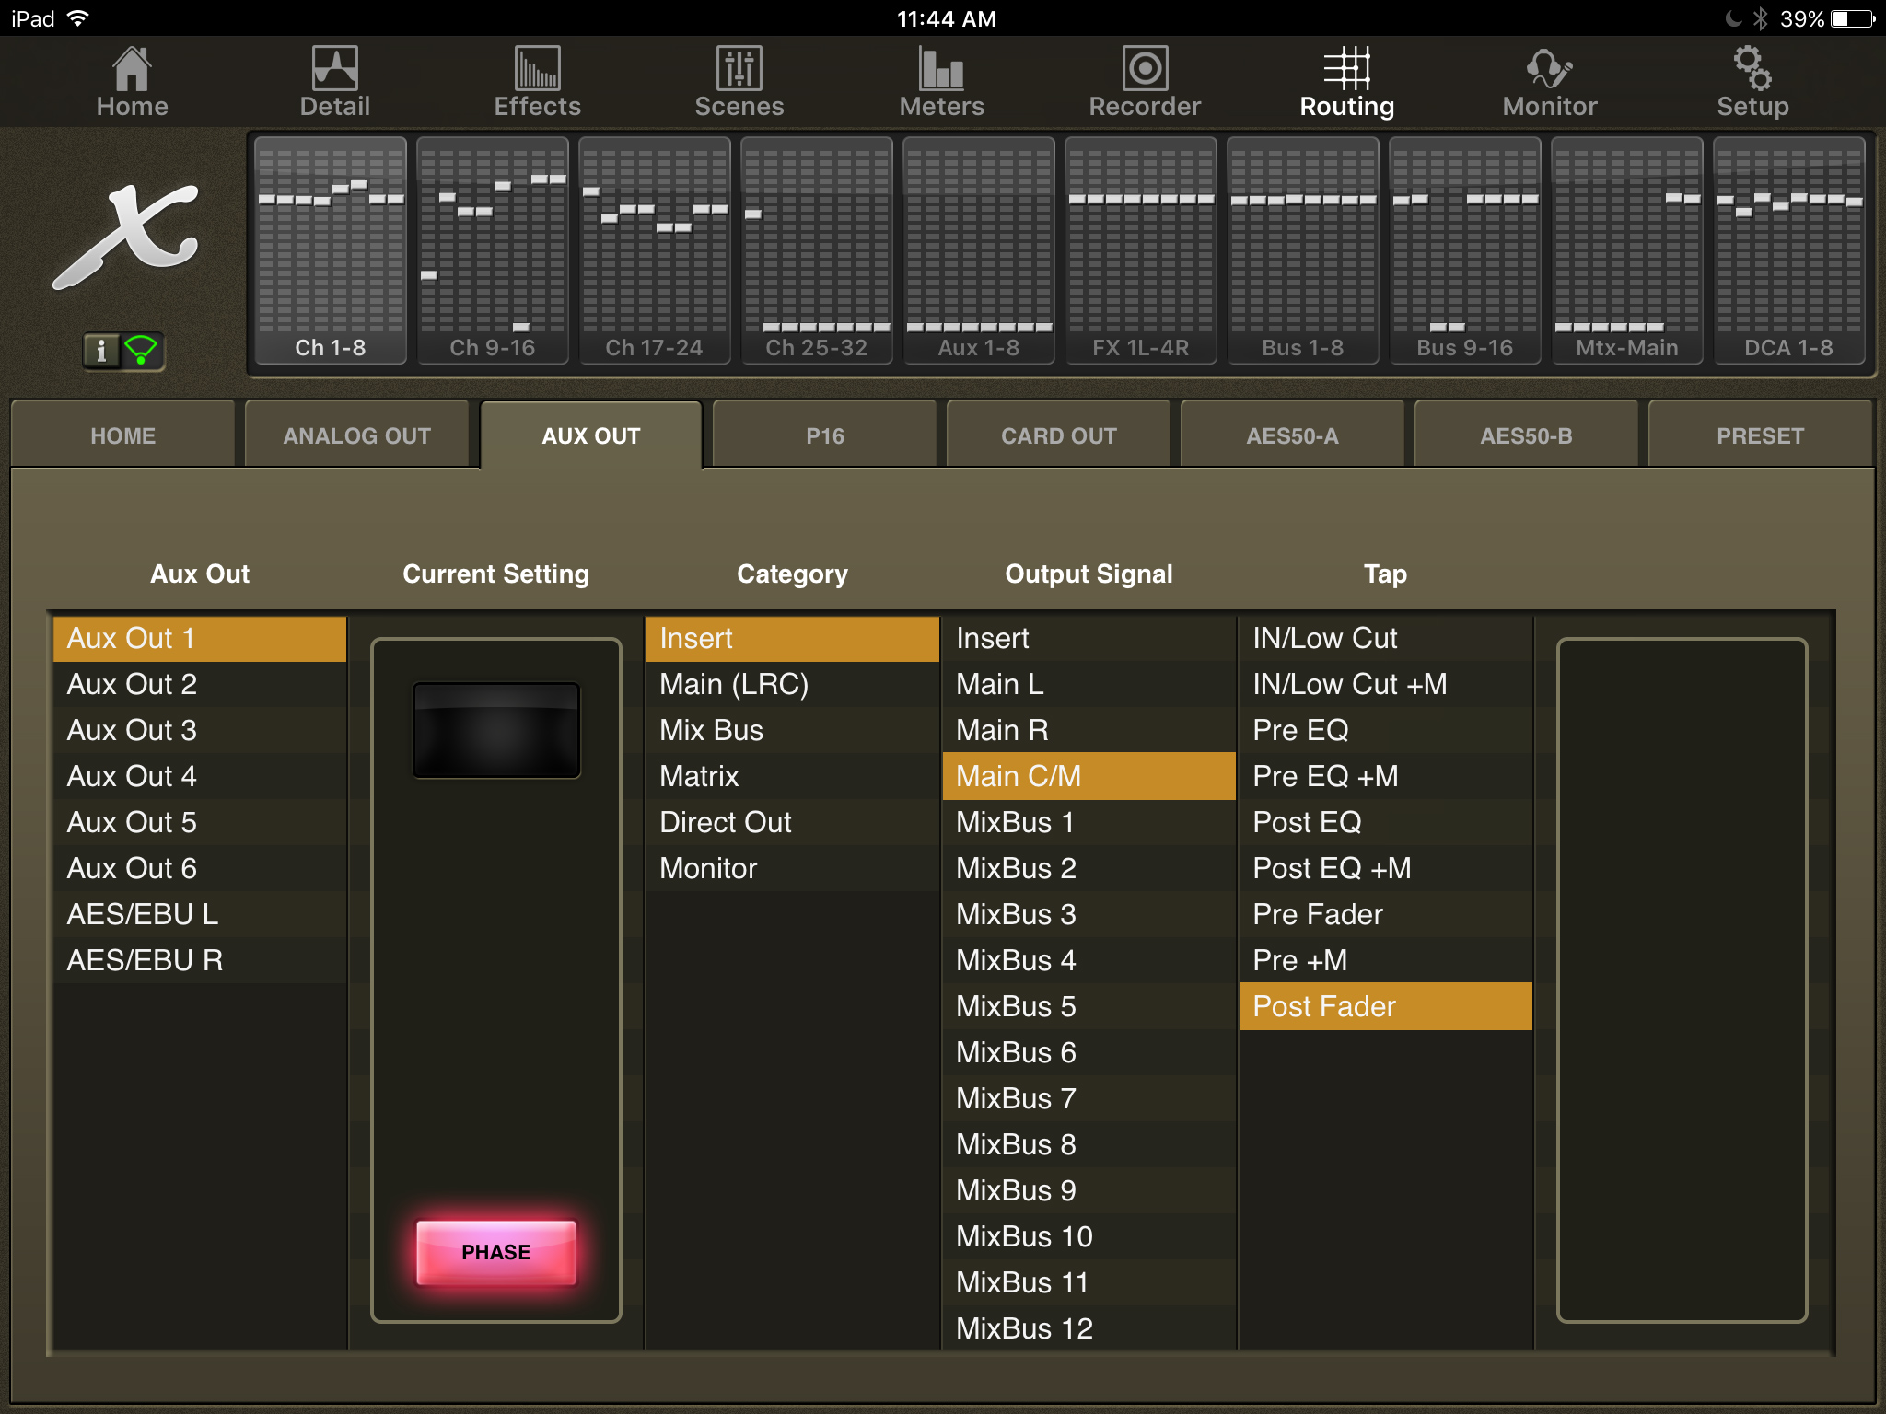Switch to the ANALOG OUT tab
The height and width of the screenshot is (1414, 1886).
coord(356,435)
